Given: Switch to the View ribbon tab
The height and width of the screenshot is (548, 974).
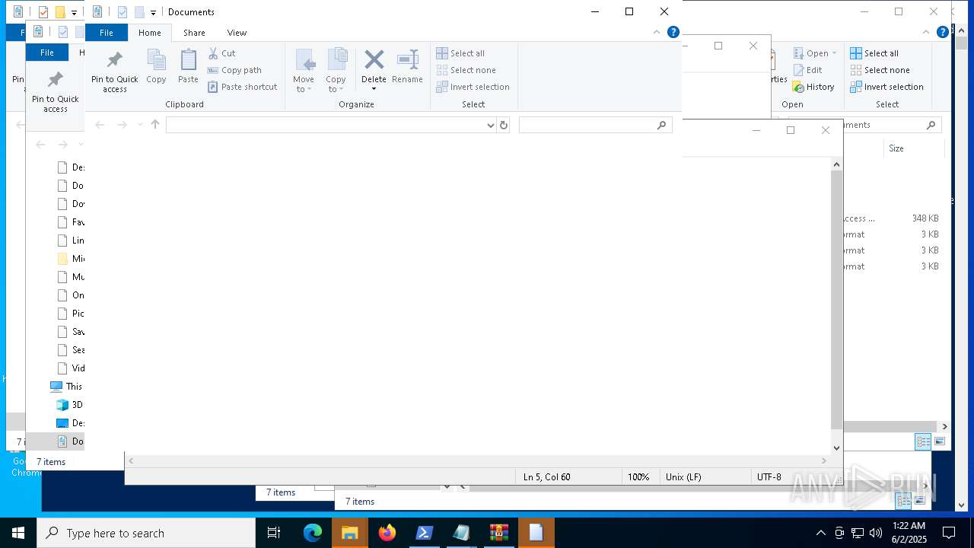Looking at the screenshot, I should pyautogui.click(x=237, y=33).
